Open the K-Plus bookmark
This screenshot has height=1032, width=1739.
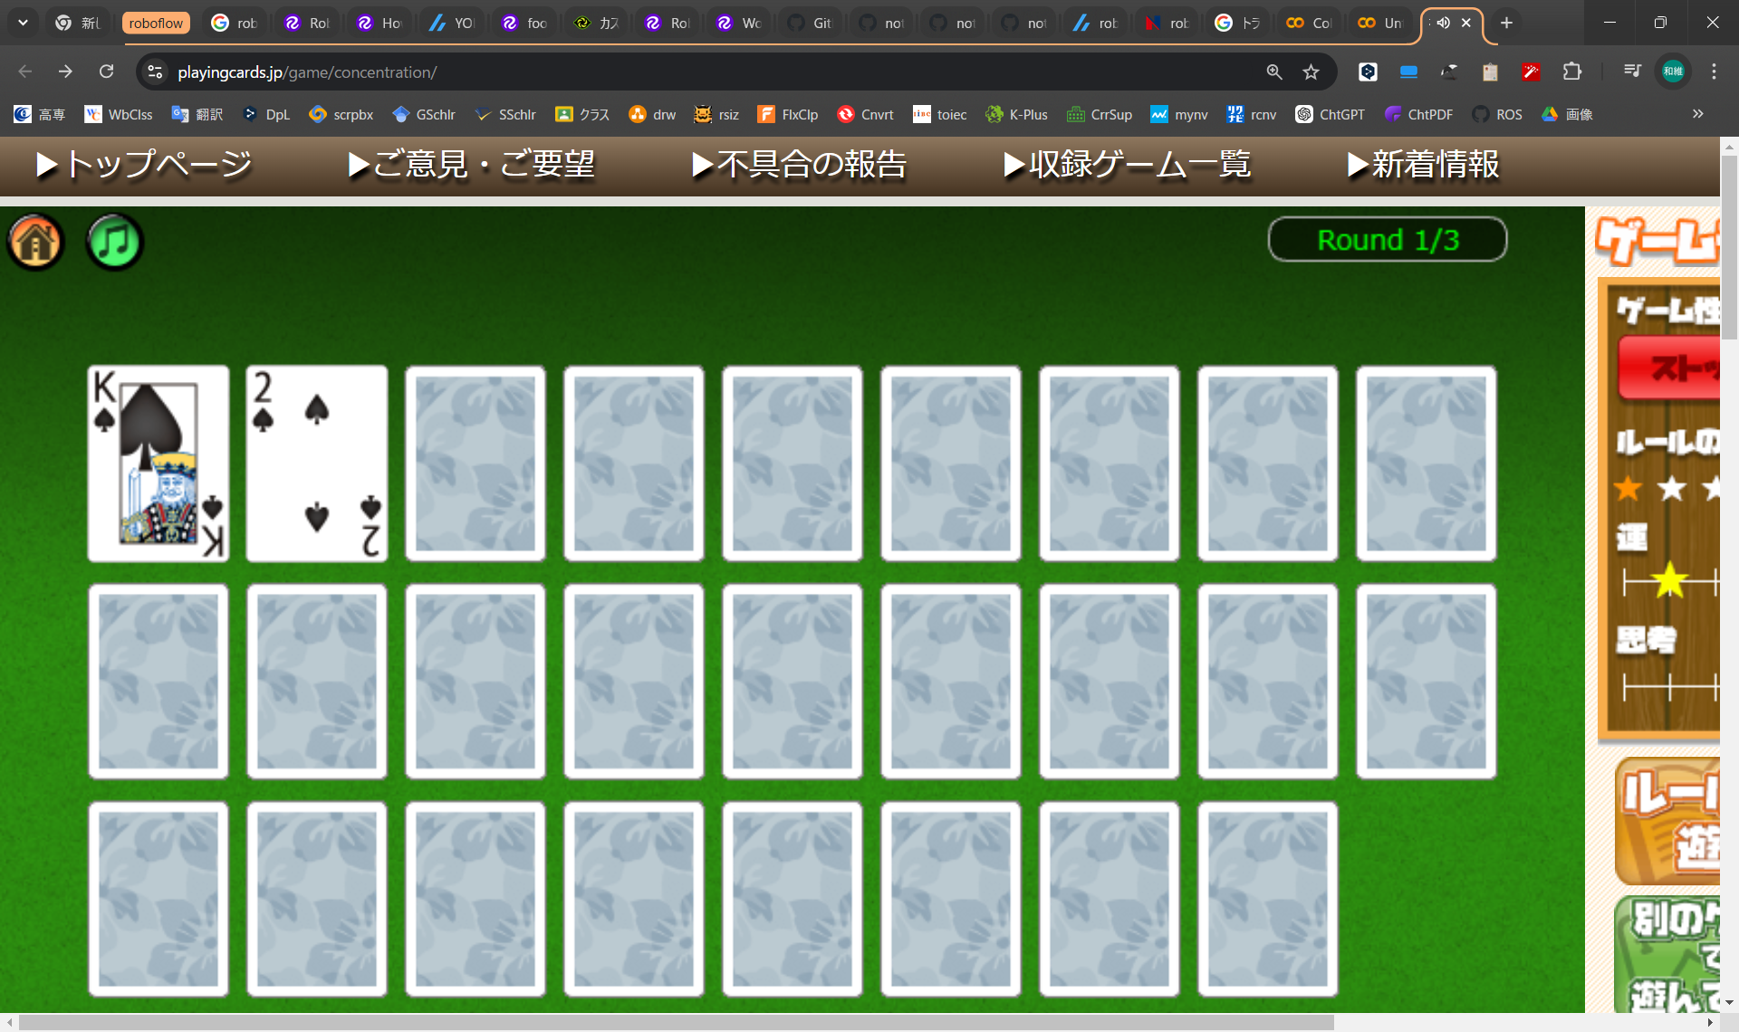[1016, 114]
